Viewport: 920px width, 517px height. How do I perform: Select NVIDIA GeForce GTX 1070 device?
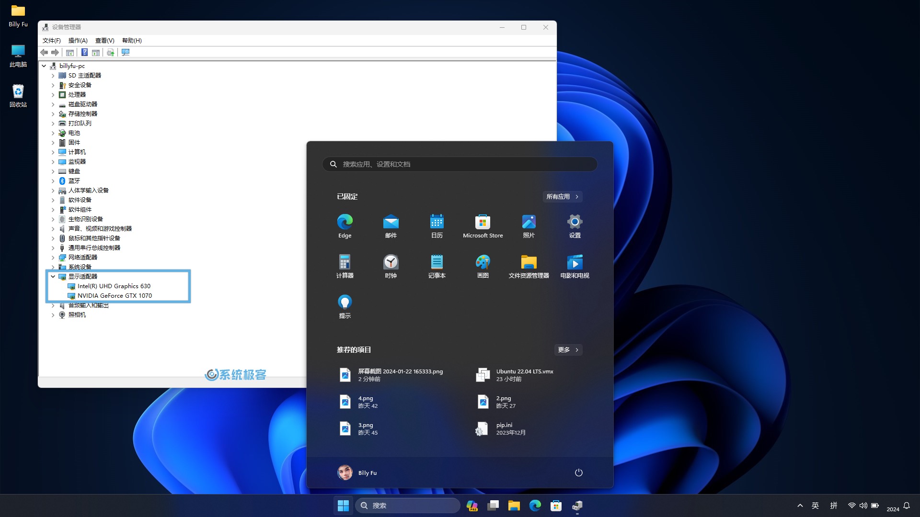pos(115,296)
